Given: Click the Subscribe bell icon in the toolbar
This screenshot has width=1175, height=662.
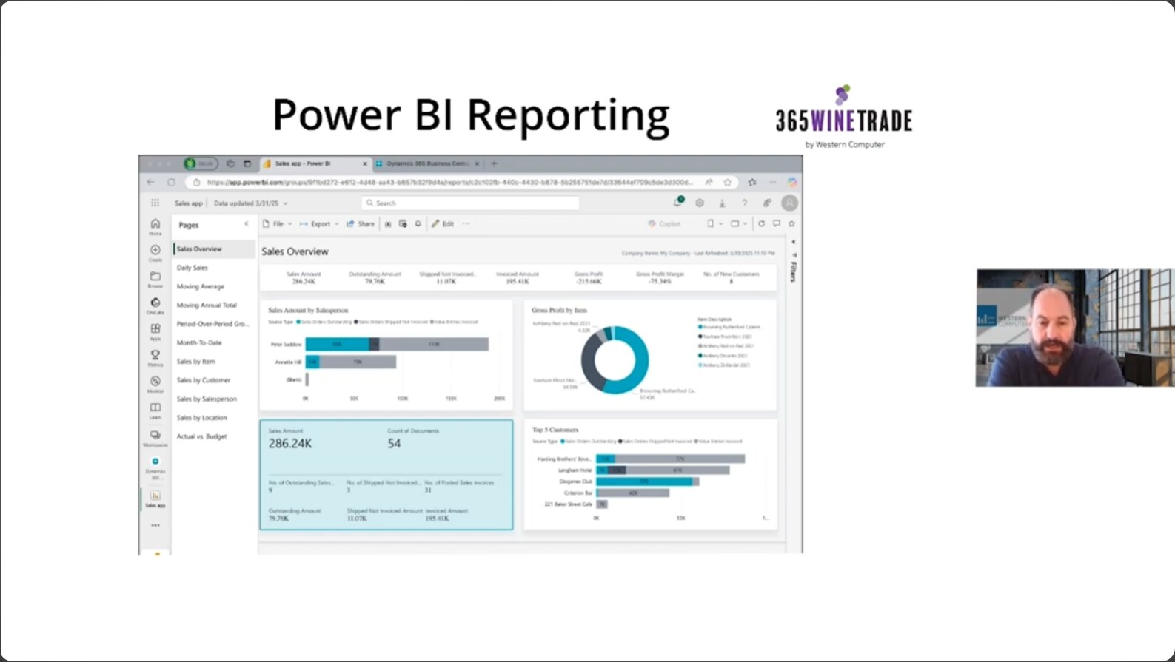Looking at the screenshot, I should (x=418, y=223).
